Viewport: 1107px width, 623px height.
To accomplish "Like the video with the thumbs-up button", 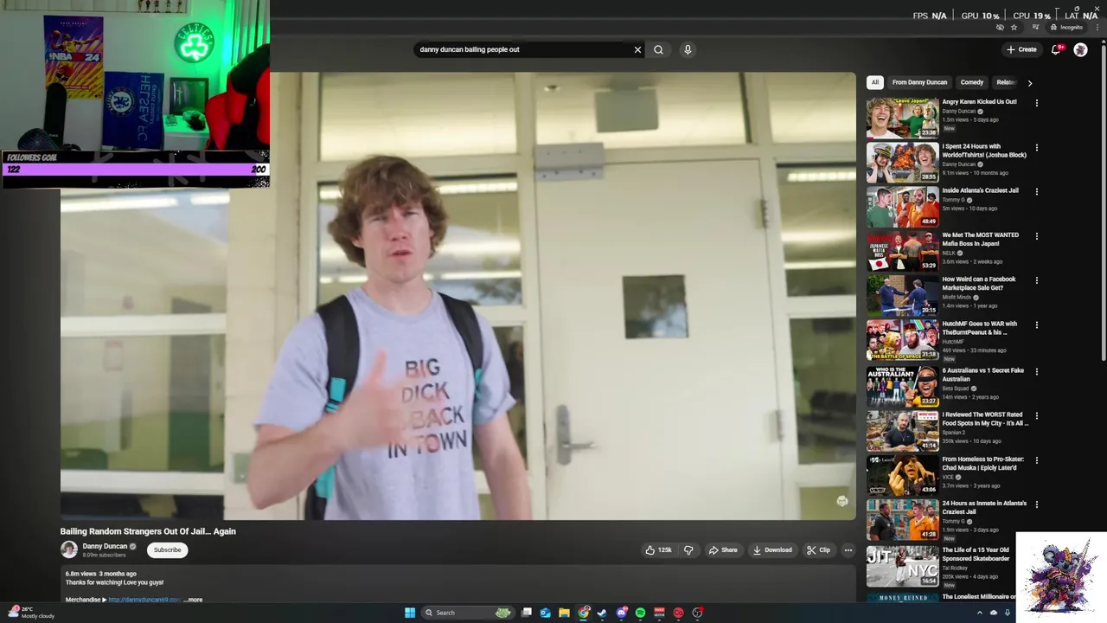I will coord(658,549).
